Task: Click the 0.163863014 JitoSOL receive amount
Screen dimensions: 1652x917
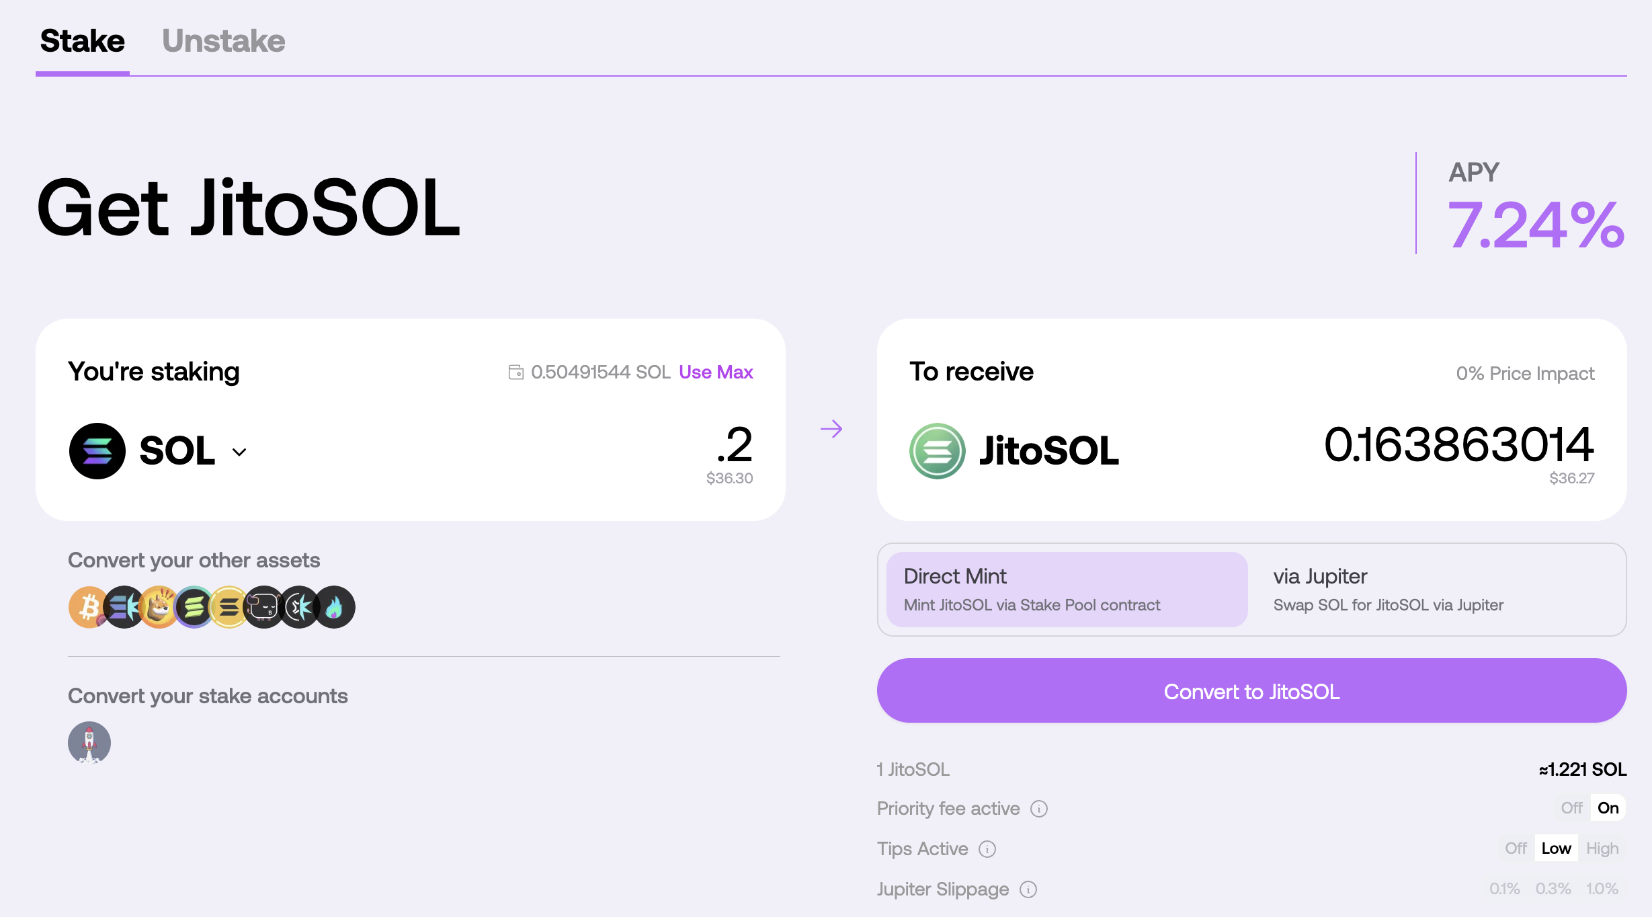Action: 1459,444
